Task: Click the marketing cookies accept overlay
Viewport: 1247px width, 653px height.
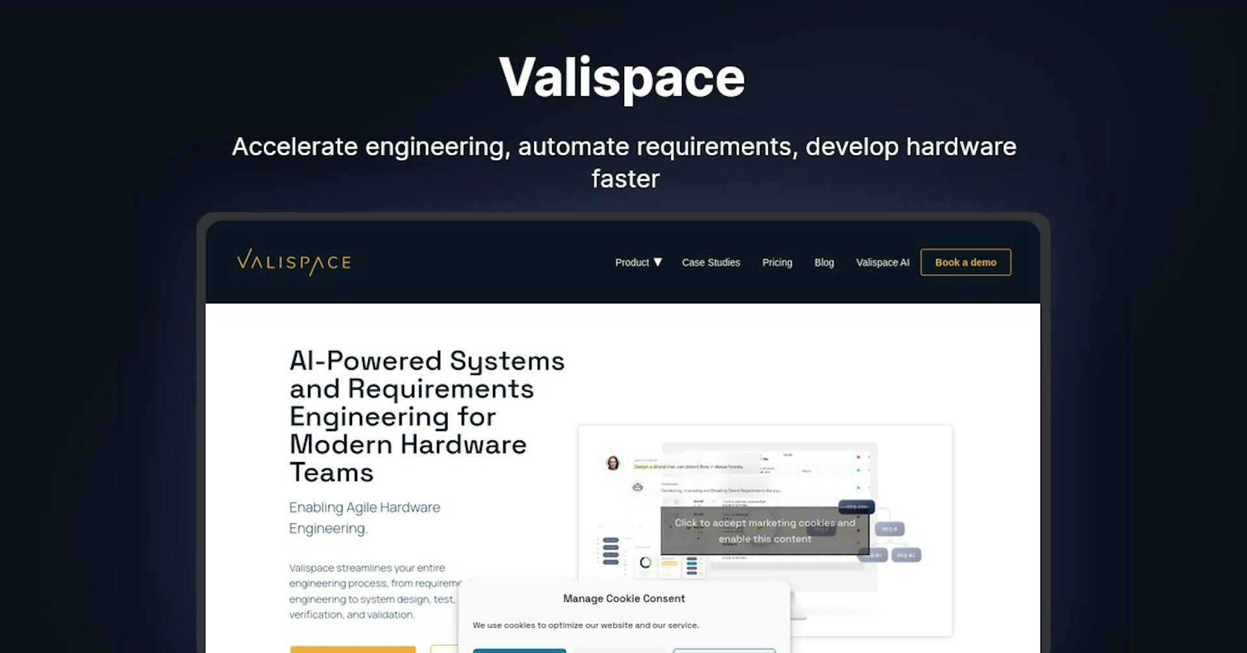Action: coord(764,531)
